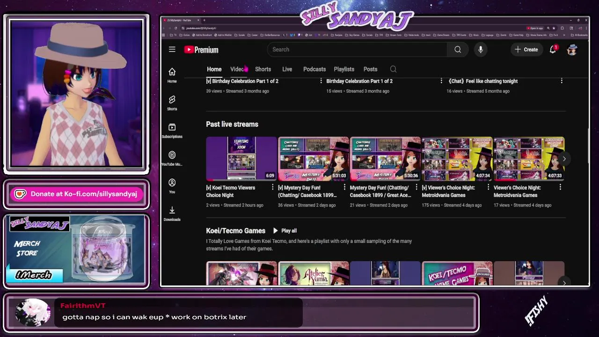
Task: Open the 4:07:33 Metroidvania thumbnail
Action: (529, 159)
